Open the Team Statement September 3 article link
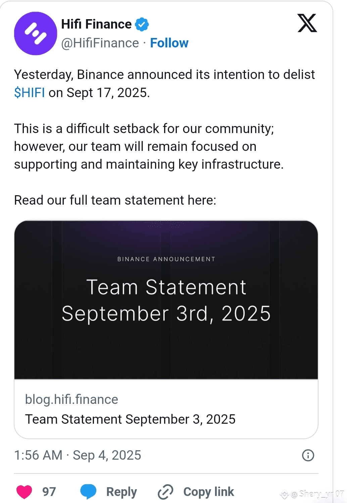The image size is (347, 503). coord(131,419)
